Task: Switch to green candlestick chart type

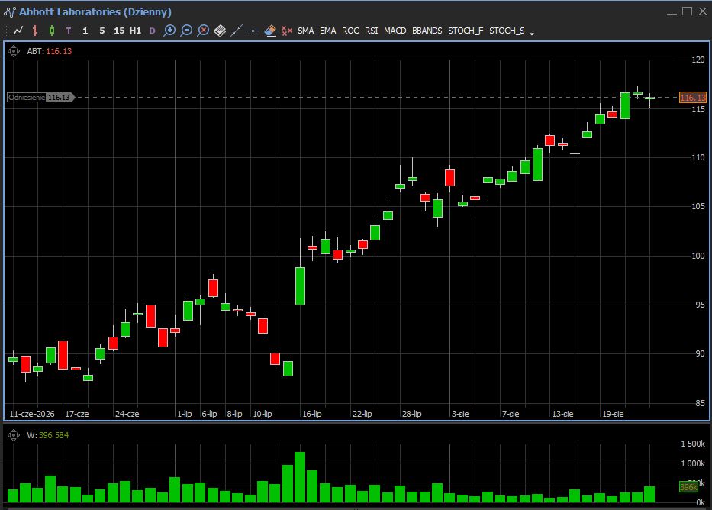Action: pos(52,31)
